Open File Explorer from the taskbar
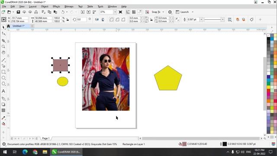This screenshot has width=277, height=156. click(45, 152)
